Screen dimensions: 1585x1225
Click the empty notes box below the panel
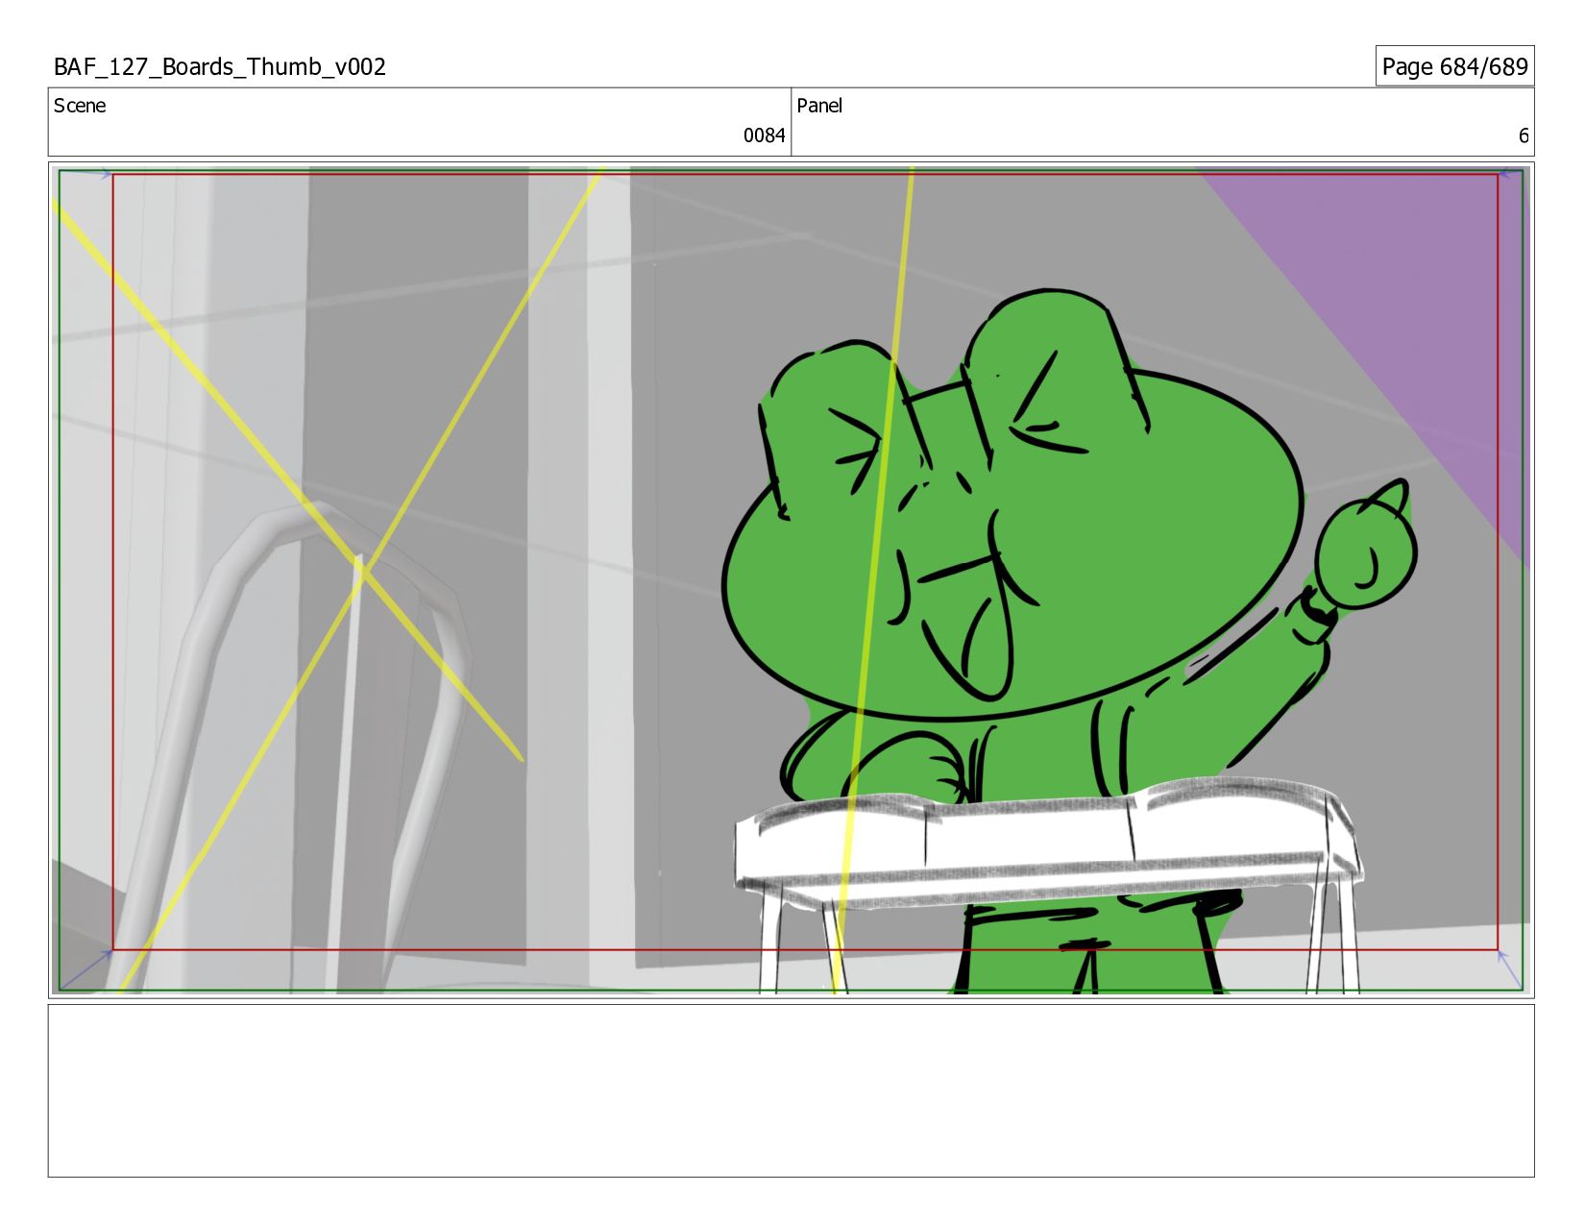point(791,1090)
